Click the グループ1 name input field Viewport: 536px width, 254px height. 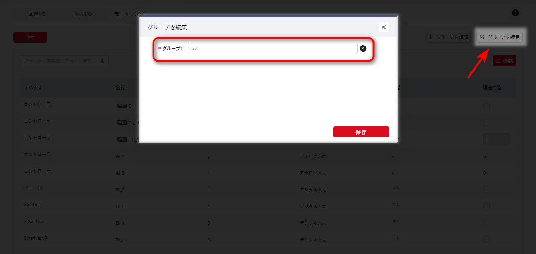272,48
